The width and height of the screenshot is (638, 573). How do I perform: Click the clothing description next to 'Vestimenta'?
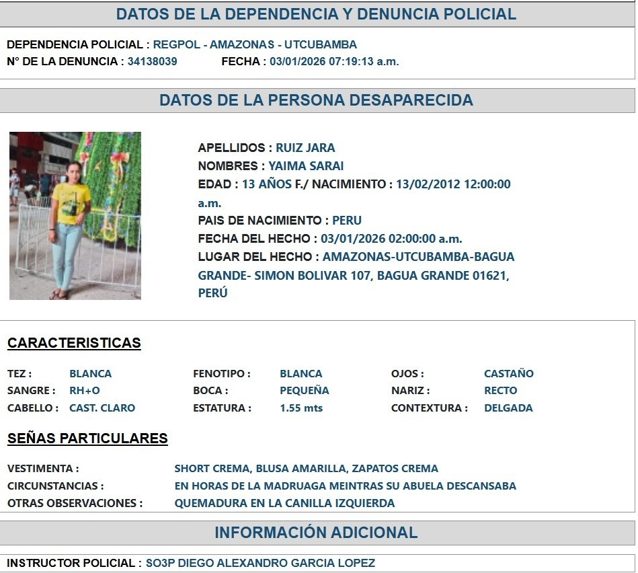[x=306, y=469]
